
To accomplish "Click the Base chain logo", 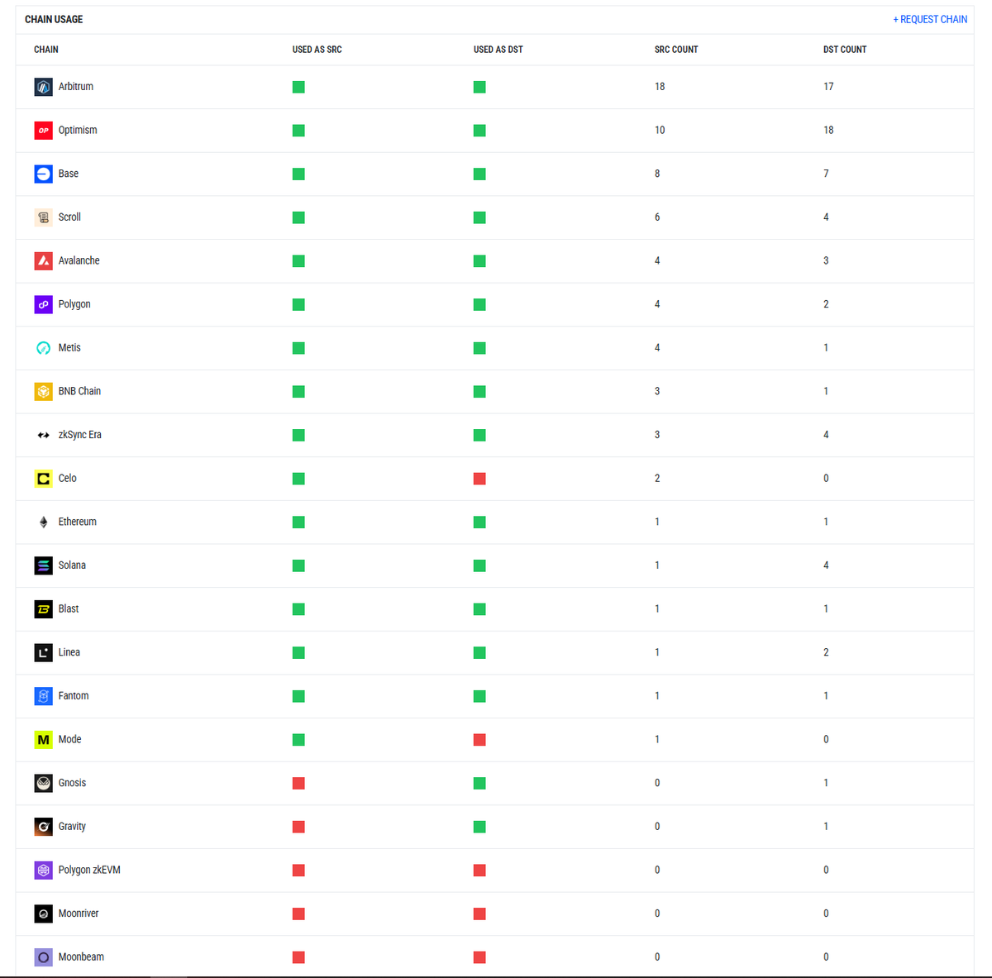I will pyautogui.click(x=43, y=174).
